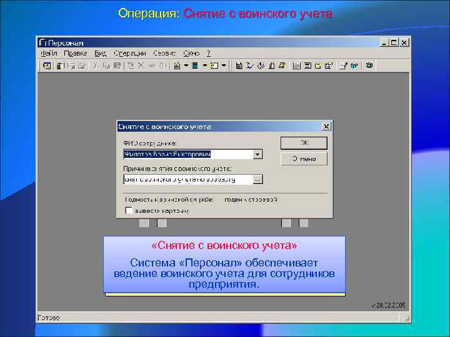This screenshot has width=450, height=337.
Task: Open the Вид menu
Action: coord(101,53)
